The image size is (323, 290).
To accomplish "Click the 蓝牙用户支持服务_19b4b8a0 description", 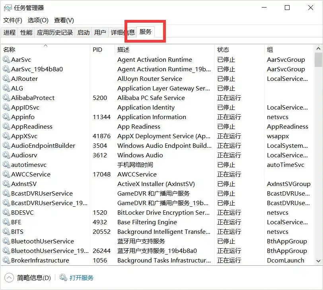I will (x=157, y=251).
